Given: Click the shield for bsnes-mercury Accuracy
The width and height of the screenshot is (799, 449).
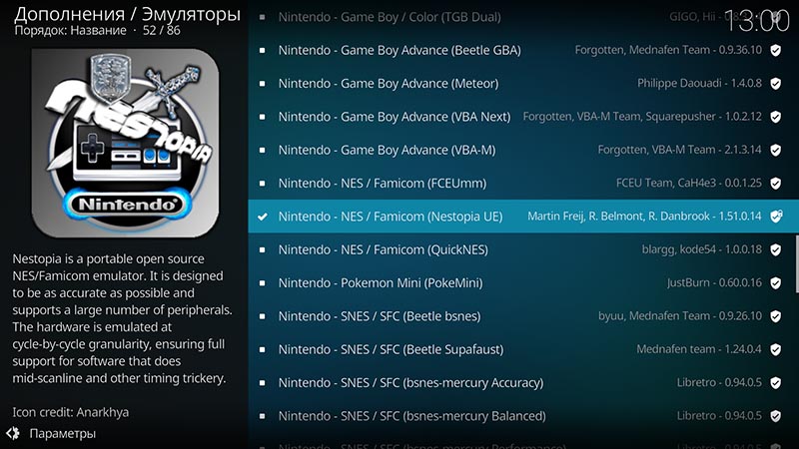Looking at the screenshot, I should point(776,383).
